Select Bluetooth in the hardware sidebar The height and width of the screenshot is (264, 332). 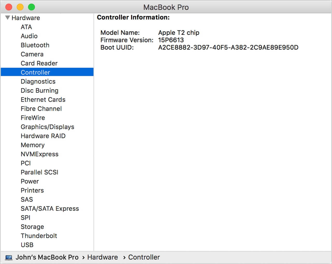point(35,45)
